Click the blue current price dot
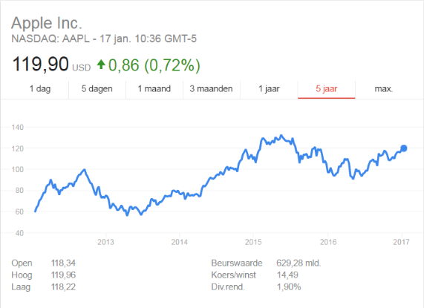This screenshot has height=308, width=424. [x=404, y=148]
